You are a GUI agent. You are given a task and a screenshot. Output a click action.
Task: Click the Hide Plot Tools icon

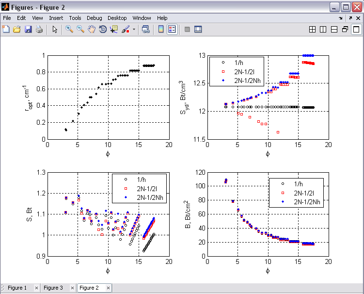[187, 29]
